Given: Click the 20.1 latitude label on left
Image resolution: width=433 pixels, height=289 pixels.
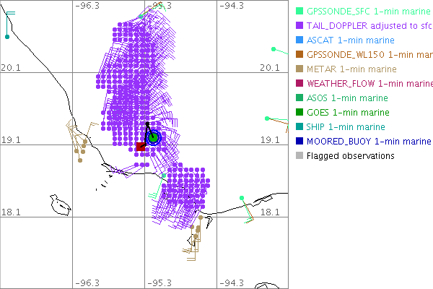Looking at the screenshot, I should tap(10, 67).
